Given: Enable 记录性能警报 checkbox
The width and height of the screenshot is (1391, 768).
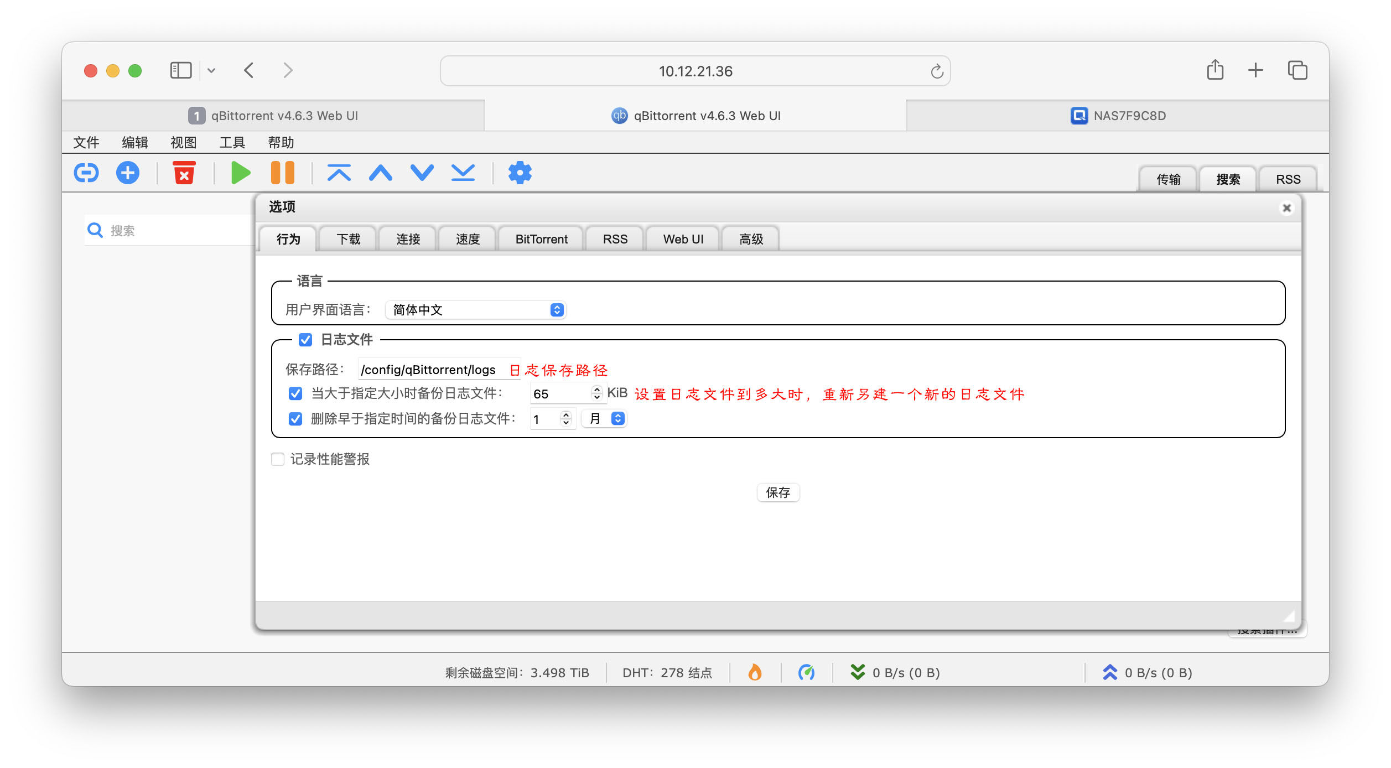Looking at the screenshot, I should [278, 459].
